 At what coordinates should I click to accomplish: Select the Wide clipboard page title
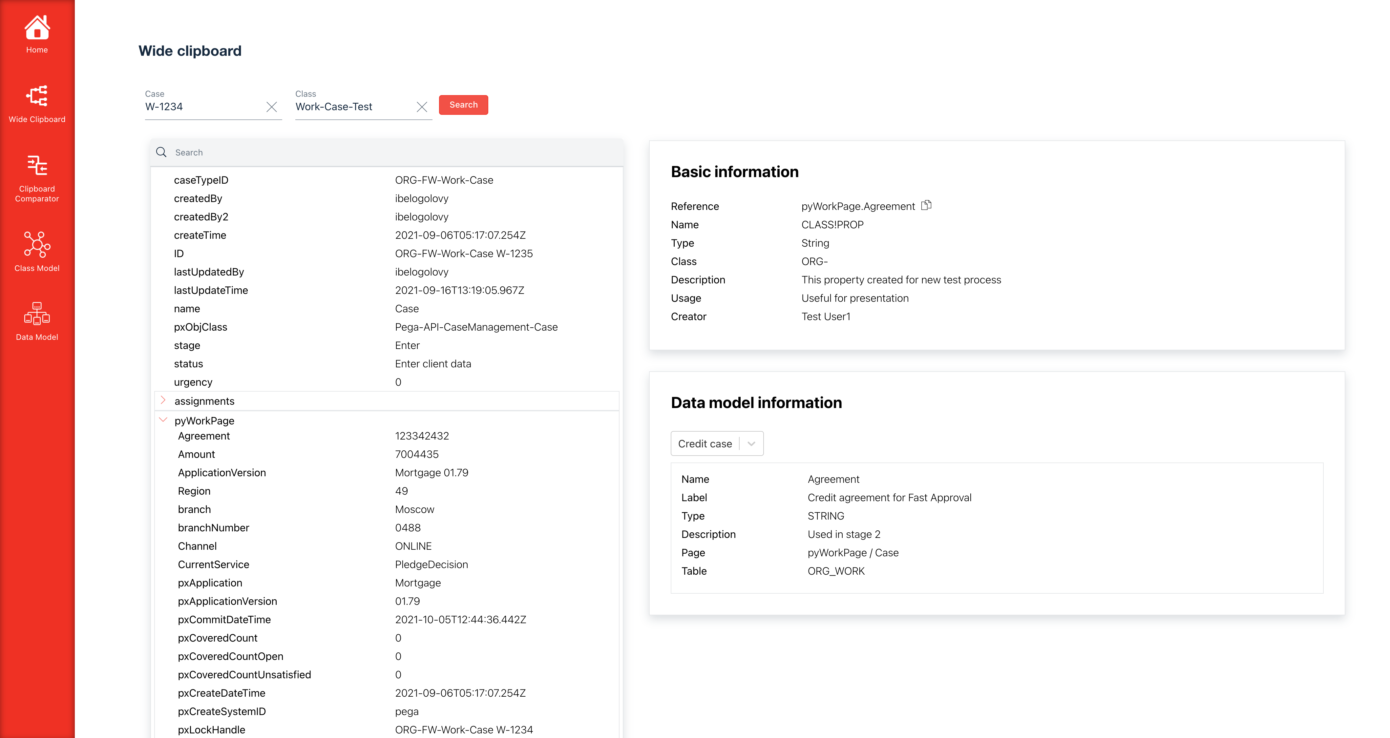tap(190, 51)
